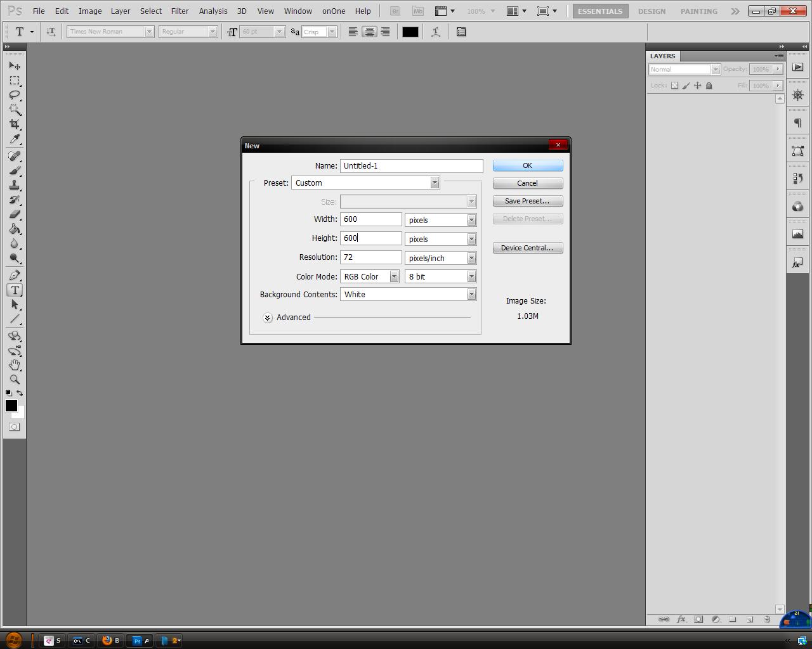
Task: Select the Blur tool
Action: pyautogui.click(x=15, y=243)
